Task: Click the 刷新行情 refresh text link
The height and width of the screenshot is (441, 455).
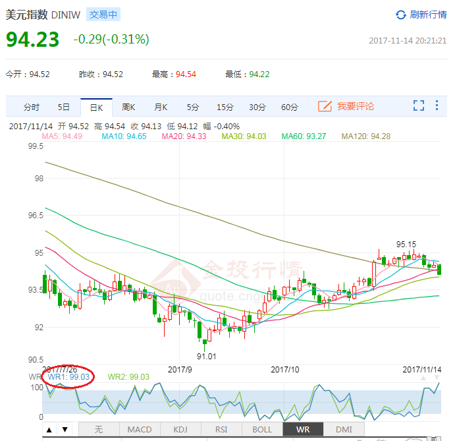Action: [x=428, y=15]
